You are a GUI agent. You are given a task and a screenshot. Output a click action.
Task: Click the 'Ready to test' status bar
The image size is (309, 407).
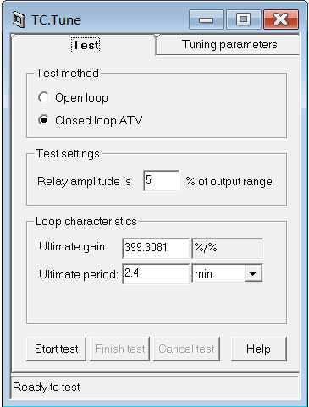coord(155,387)
